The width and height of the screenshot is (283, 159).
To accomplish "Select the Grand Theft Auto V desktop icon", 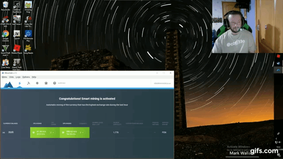I will (6, 50).
